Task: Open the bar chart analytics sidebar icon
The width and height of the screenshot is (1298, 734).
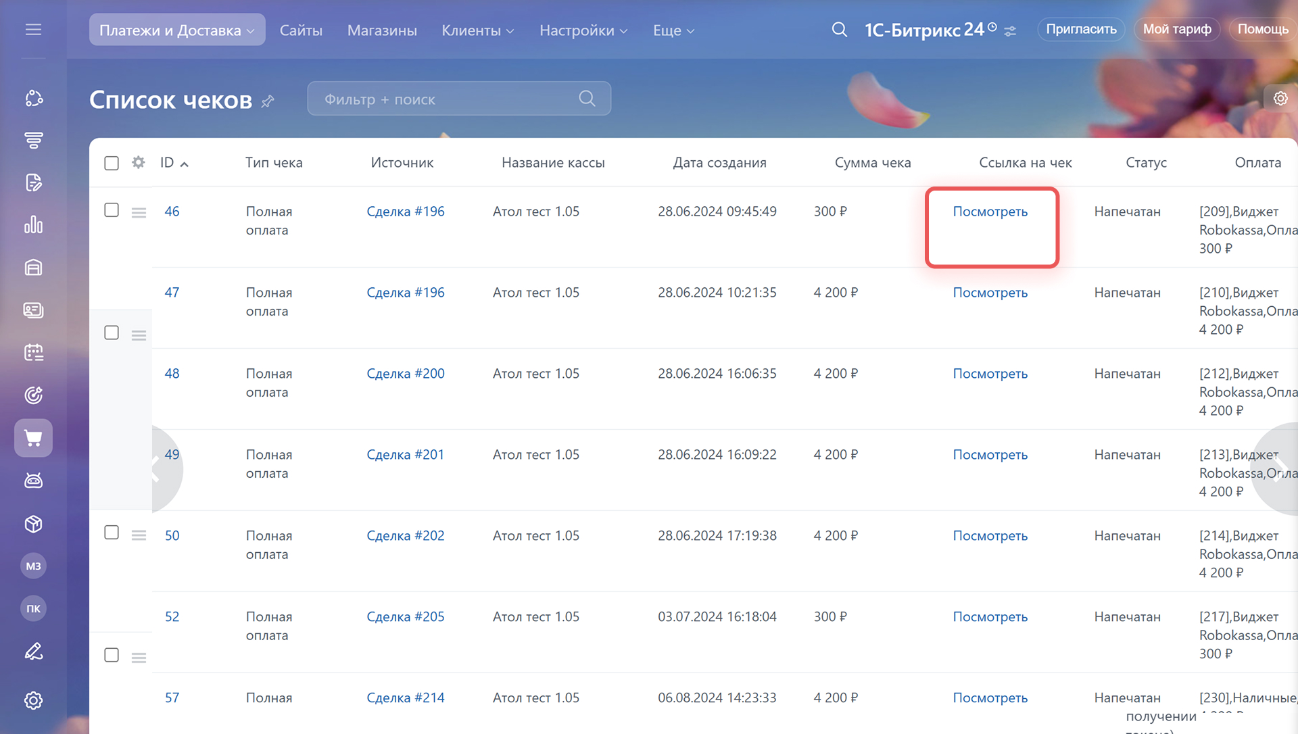Action: 33,225
